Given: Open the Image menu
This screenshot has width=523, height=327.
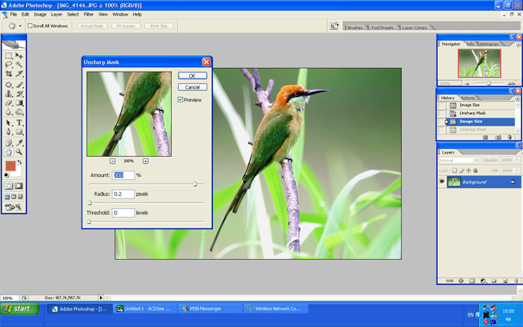Looking at the screenshot, I should [x=40, y=14].
